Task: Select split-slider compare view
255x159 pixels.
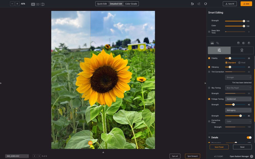Action: (x=42, y=4)
